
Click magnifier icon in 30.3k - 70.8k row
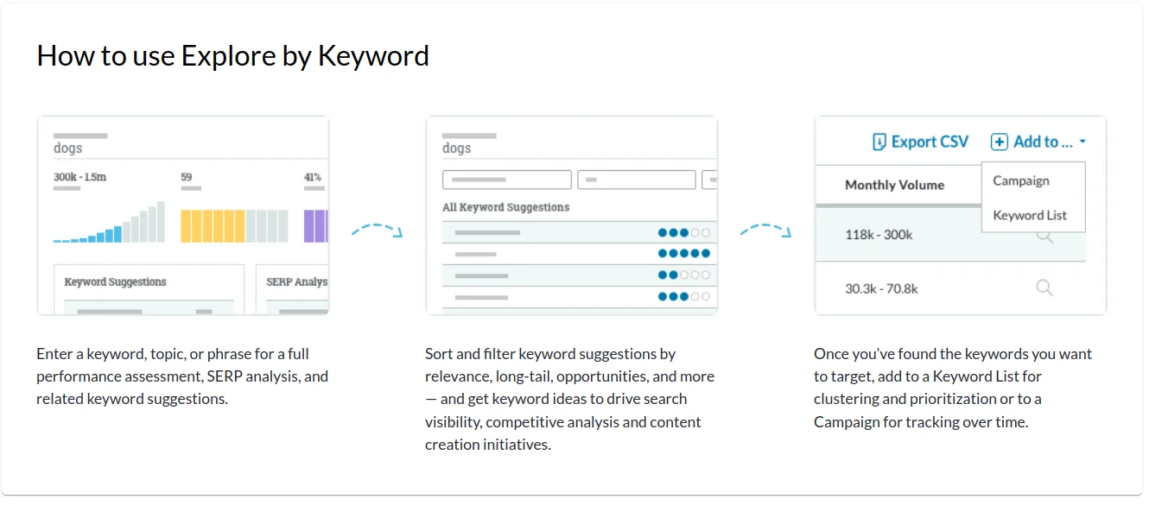(1044, 287)
